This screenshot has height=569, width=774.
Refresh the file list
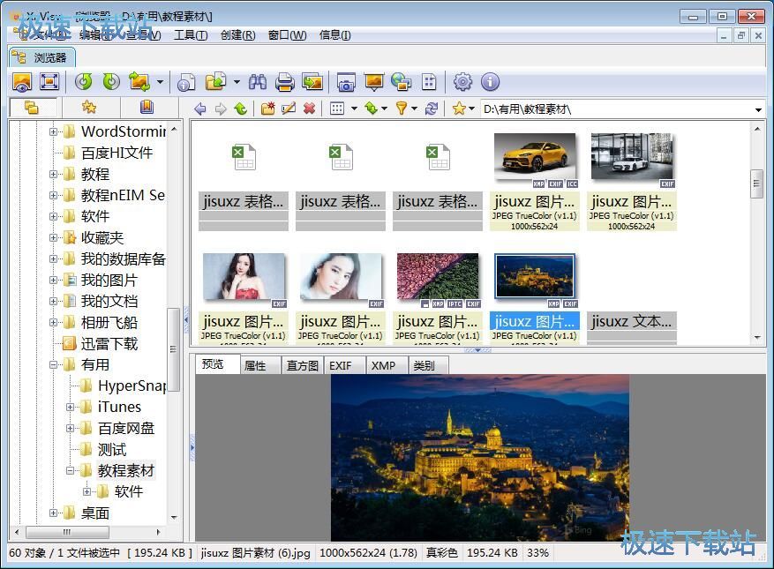tap(432, 109)
